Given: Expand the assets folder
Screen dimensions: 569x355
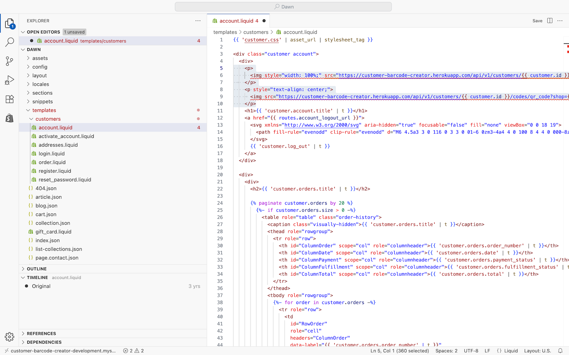Looking at the screenshot, I should (40, 58).
